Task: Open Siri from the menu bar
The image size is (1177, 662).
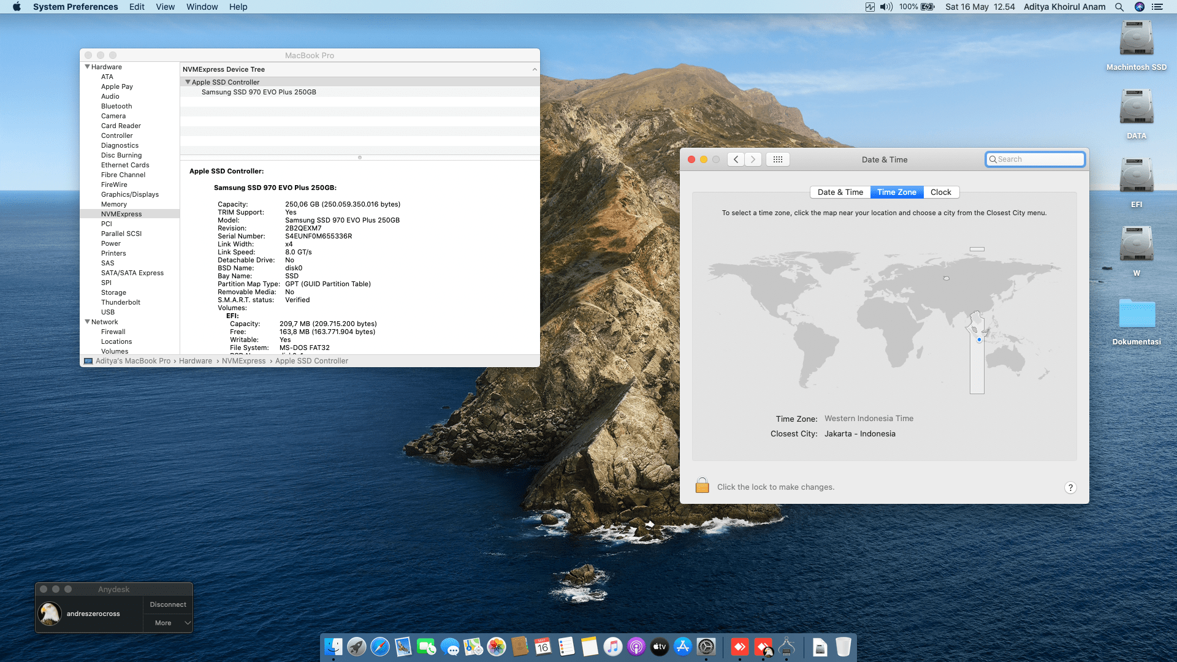Action: (1140, 7)
